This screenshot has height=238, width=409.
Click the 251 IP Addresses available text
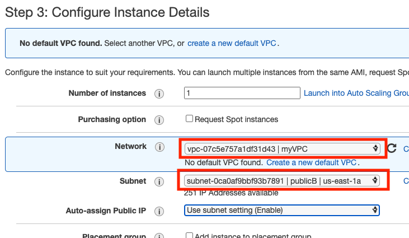click(x=231, y=193)
